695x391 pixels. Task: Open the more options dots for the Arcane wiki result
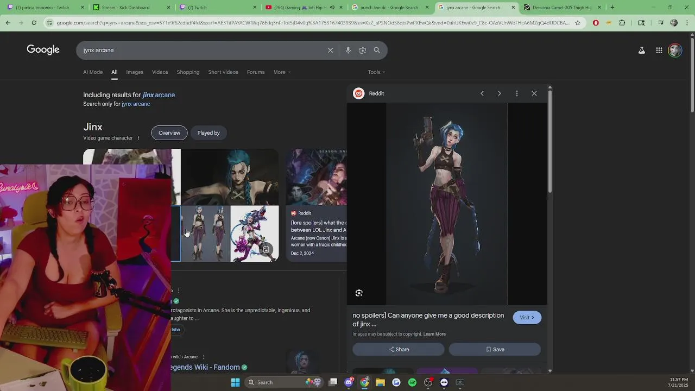[204, 357]
